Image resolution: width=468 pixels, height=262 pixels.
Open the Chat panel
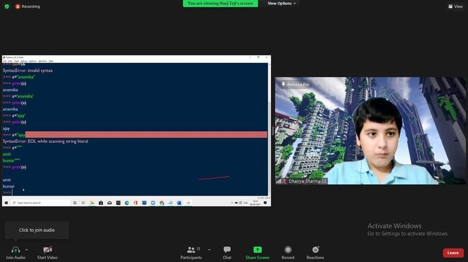[x=227, y=253]
